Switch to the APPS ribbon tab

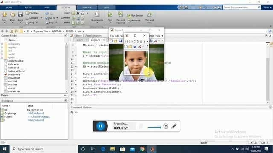pos(47,8)
